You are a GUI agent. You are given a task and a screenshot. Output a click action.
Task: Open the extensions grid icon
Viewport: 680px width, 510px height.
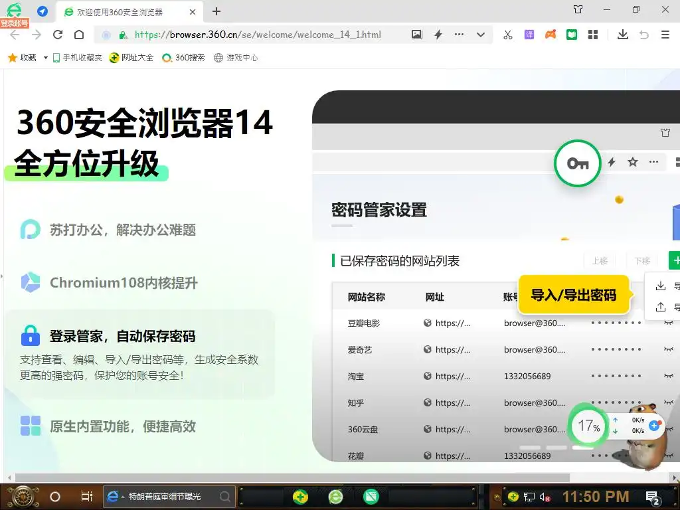593,35
